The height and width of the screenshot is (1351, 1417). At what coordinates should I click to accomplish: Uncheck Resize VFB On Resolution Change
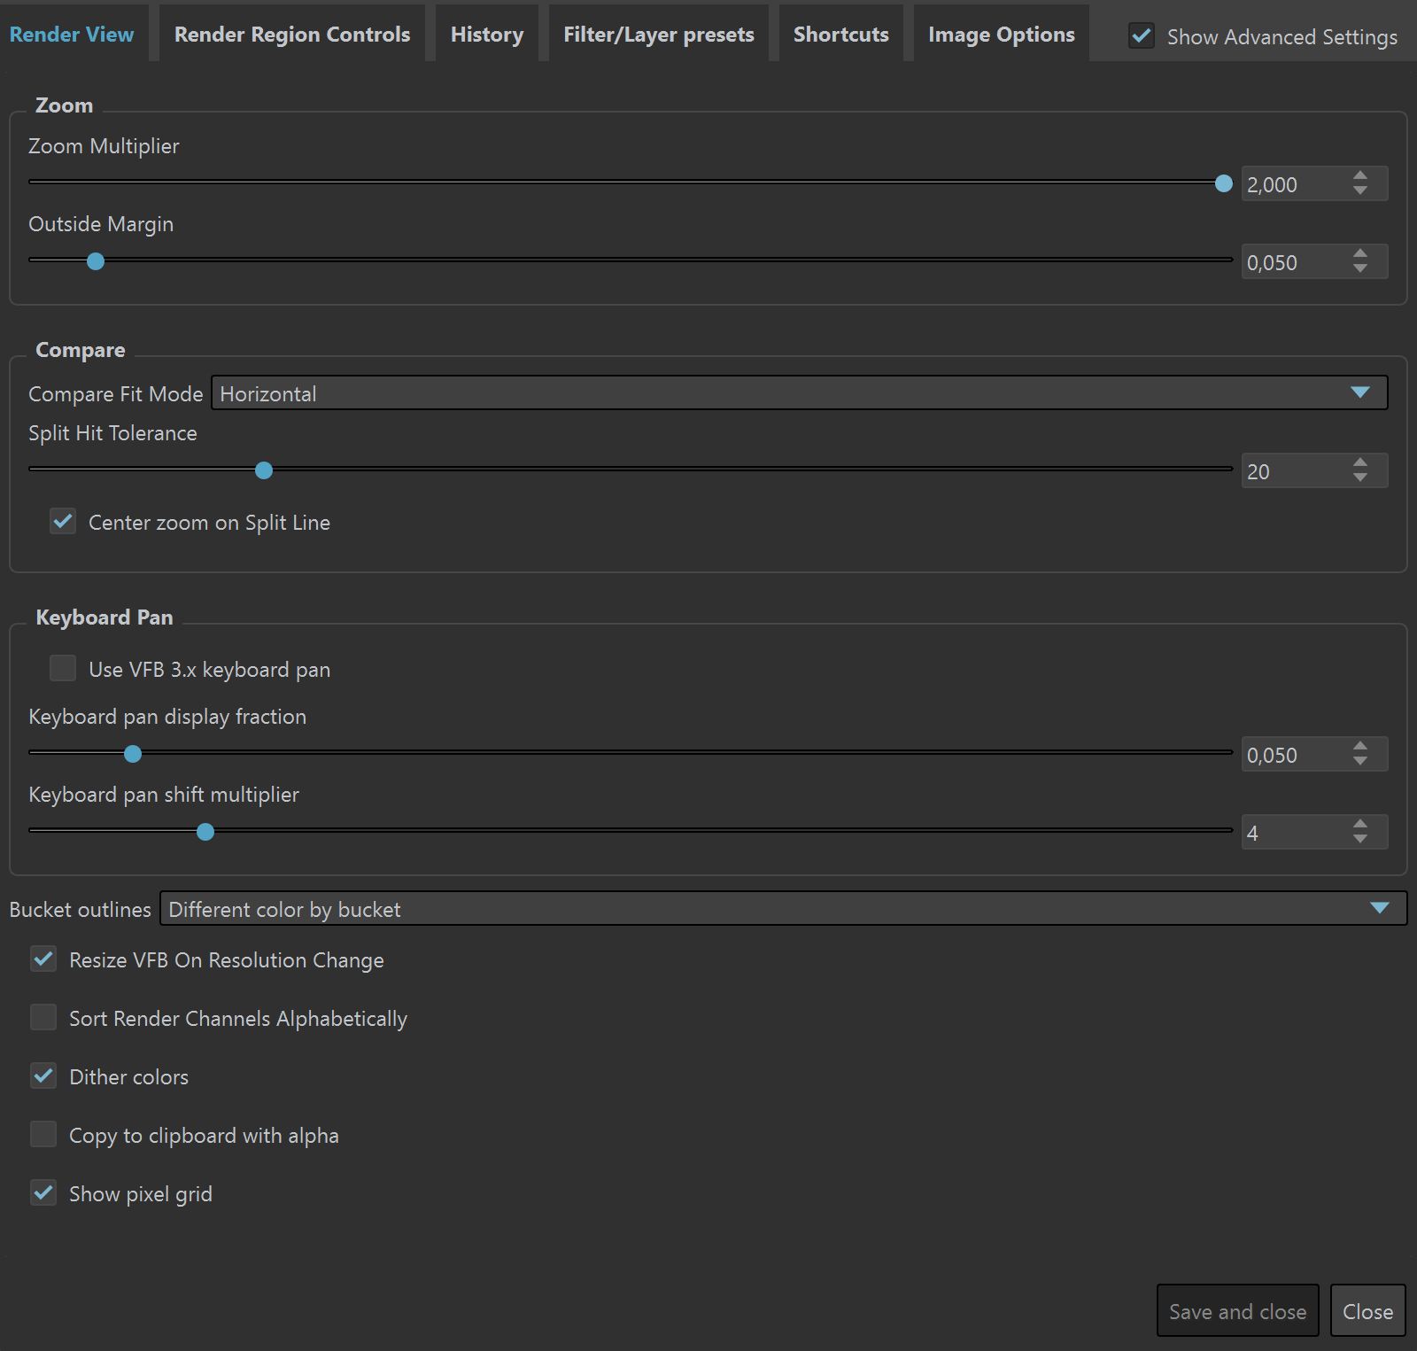pos(43,959)
